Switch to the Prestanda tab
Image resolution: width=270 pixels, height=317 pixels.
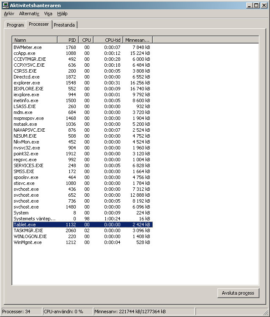pyautogui.click(x=64, y=25)
